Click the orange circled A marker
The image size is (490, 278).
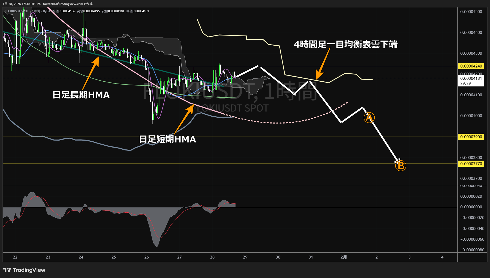point(369,117)
